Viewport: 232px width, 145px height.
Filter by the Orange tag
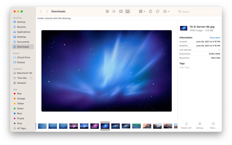22,99
